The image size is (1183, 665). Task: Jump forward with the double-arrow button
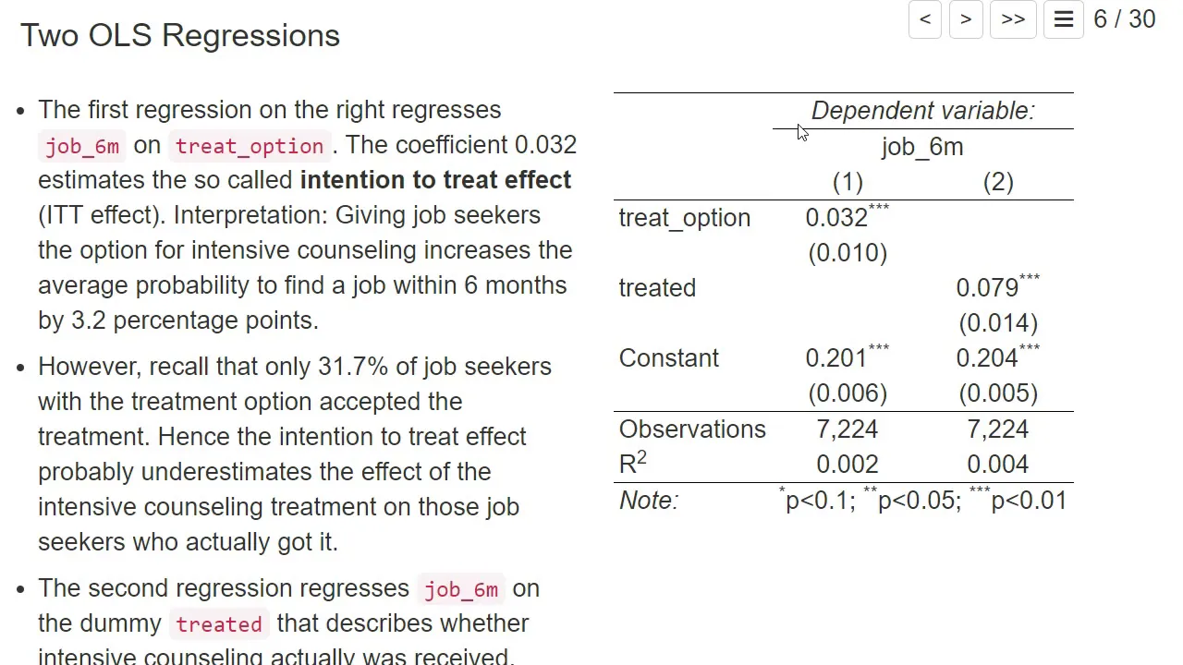click(x=1013, y=19)
